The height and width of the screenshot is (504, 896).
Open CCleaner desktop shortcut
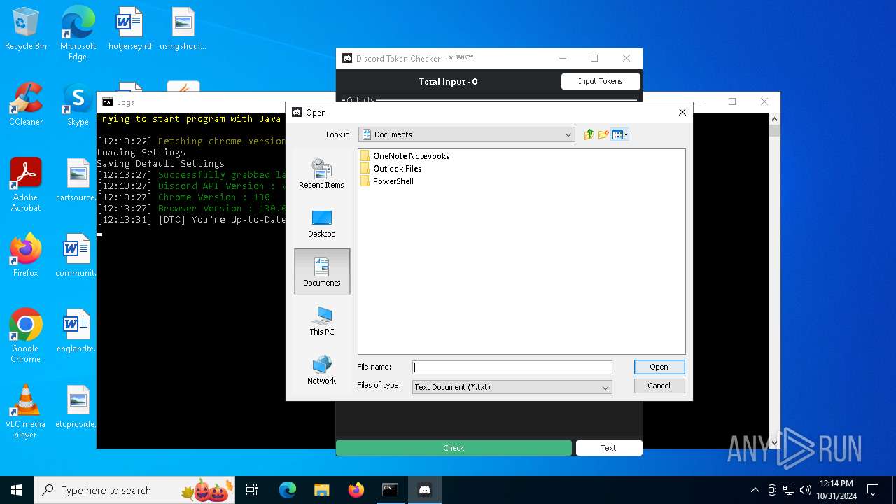coord(26,105)
